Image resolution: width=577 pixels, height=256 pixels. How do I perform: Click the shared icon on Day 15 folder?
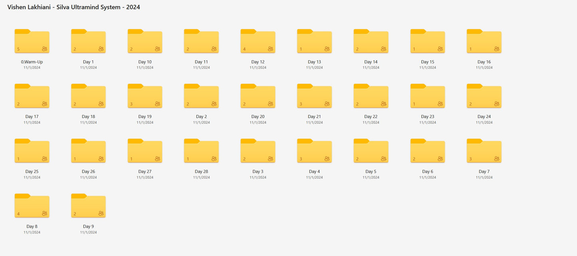click(x=440, y=49)
